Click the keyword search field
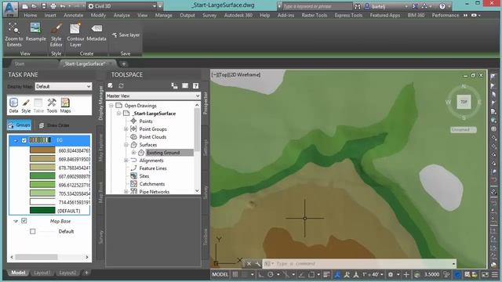502x282 pixels. pyautogui.click(x=317, y=6)
